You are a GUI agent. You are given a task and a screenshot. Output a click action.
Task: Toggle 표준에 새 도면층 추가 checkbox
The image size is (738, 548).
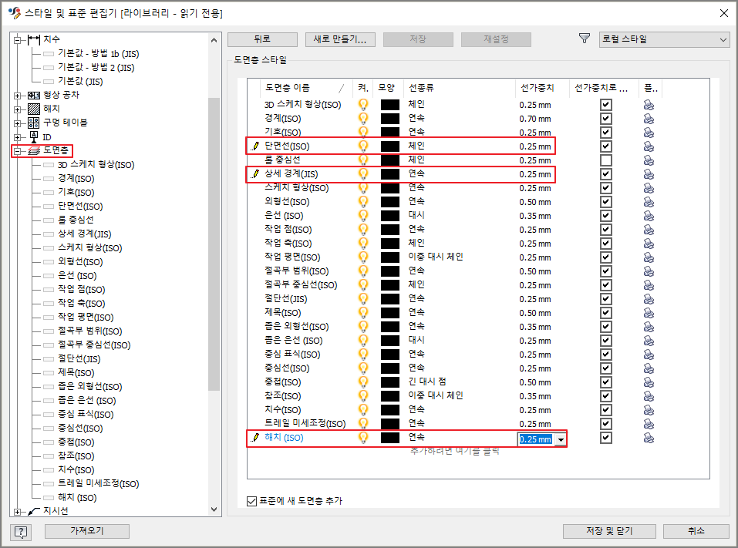pos(252,501)
